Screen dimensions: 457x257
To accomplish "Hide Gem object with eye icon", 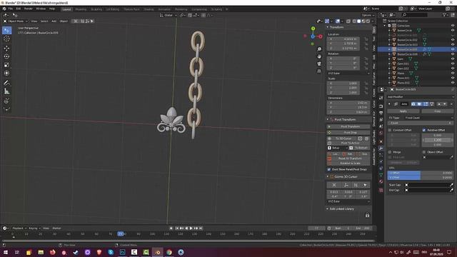I will tap(453, 59).
